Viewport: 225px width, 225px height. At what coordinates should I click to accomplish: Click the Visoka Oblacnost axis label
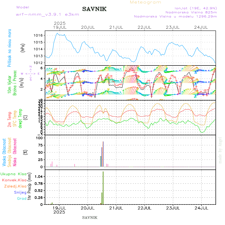click(x=4, y=152)
